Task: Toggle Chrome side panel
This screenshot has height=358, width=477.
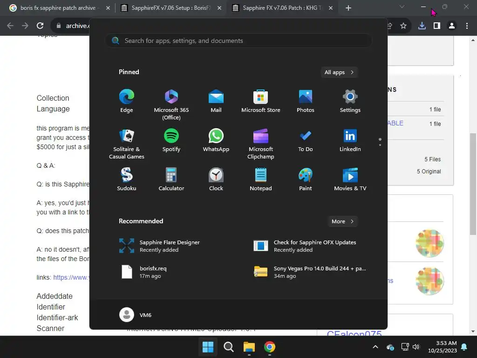Action: click(437, 26)
